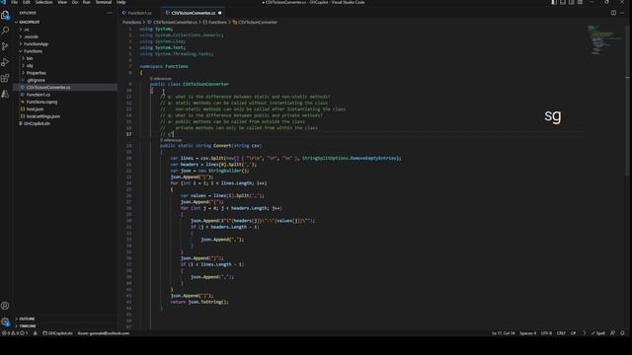The width and height of the screenshot is (632, 355).
Task: Open the Edit menu
Action: point(27,2)
